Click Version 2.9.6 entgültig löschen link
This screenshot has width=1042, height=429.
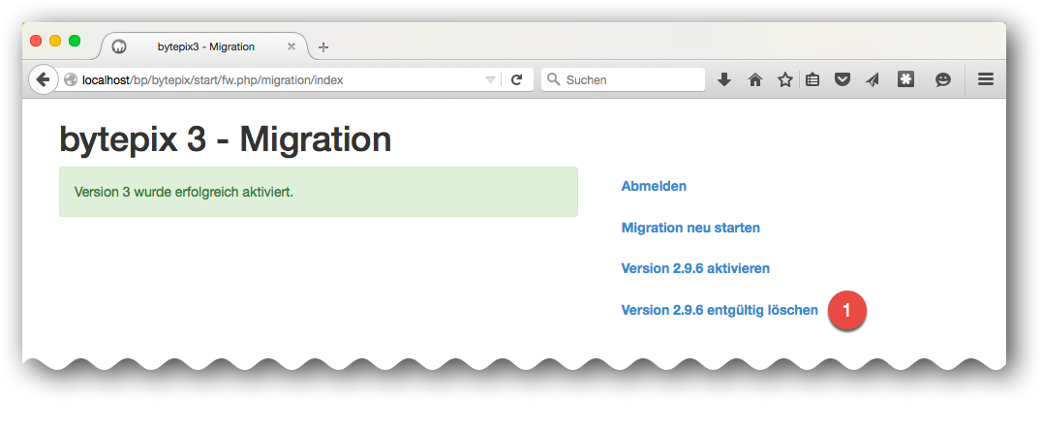click(720, 310)
